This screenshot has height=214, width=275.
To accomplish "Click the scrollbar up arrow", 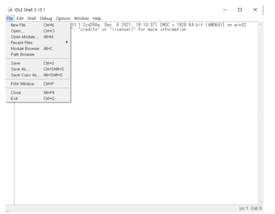I will coord(260,25).
